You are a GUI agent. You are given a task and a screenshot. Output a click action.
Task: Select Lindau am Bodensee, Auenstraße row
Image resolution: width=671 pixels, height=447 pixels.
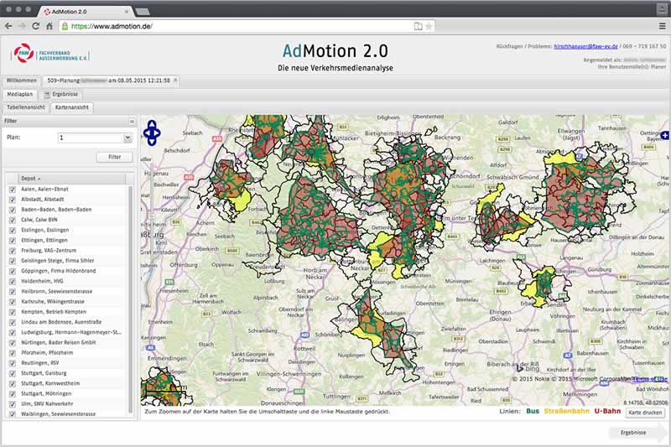pyautogui.click(x=67, y=322)
